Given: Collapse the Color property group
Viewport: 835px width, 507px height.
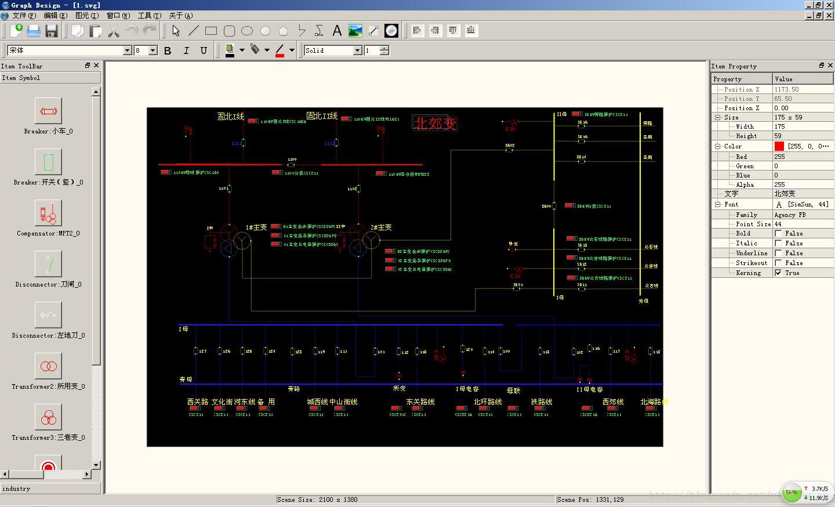Looking at the screenshot, I should [x=717, y=146].
